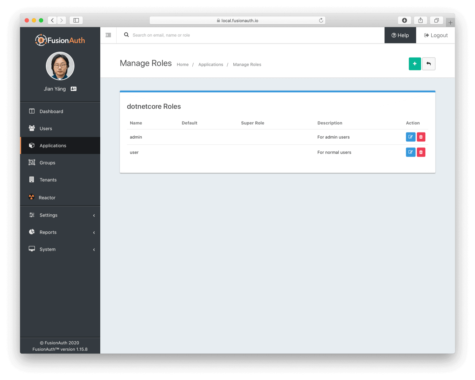Click the Jian Yáng profile avatar

(x=60, y=66)
